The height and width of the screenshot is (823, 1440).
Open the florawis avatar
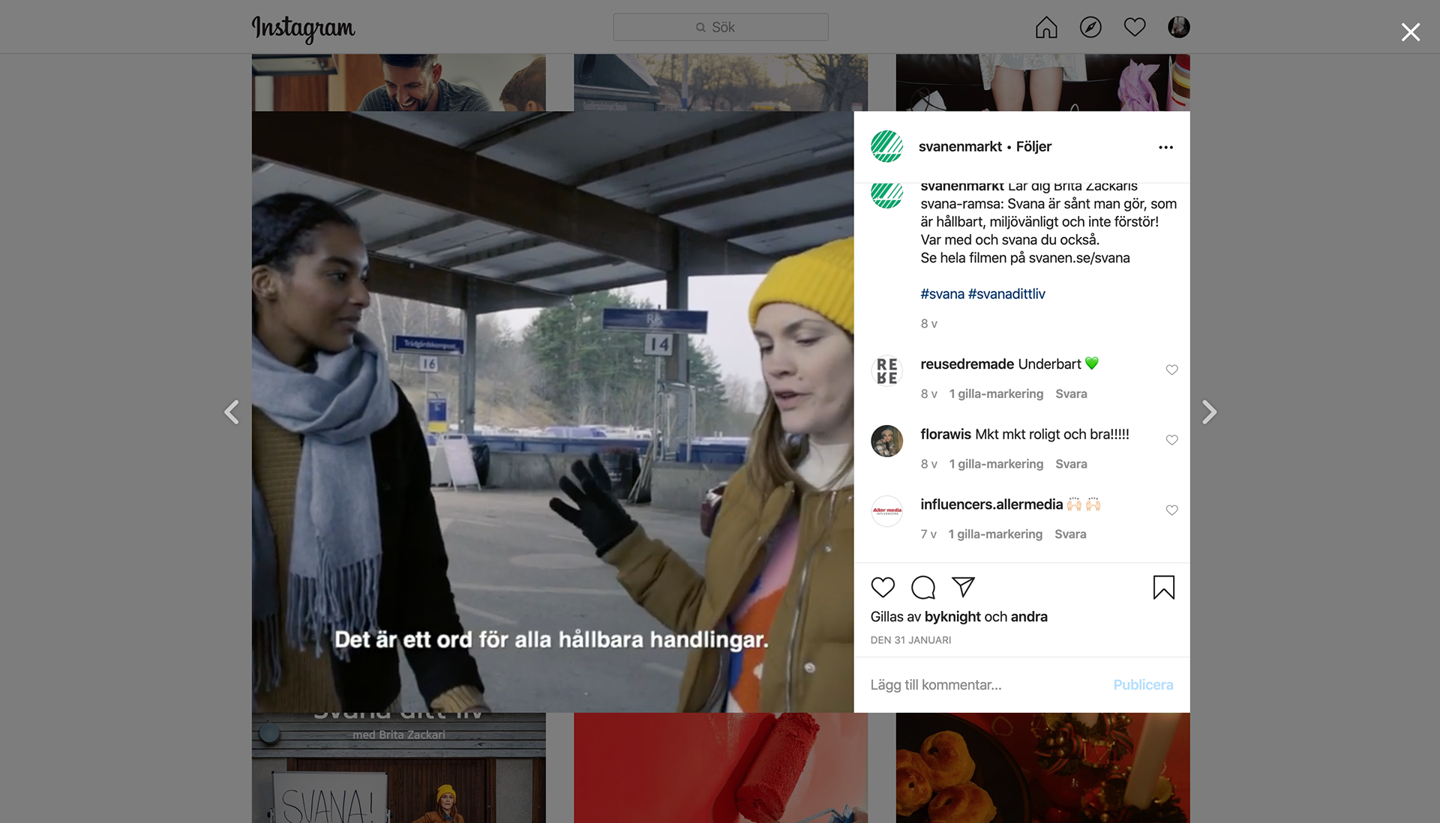886,441
